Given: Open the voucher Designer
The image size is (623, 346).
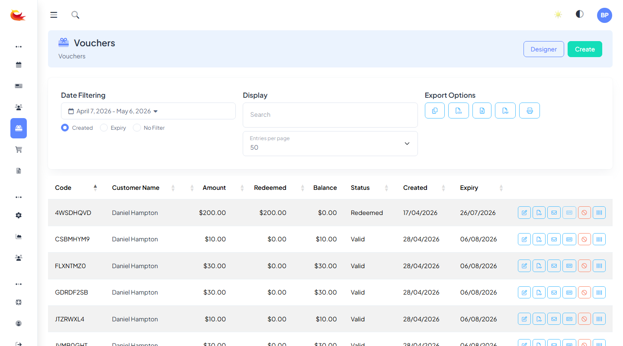Looking at the screenshot, I should (544, 49).
